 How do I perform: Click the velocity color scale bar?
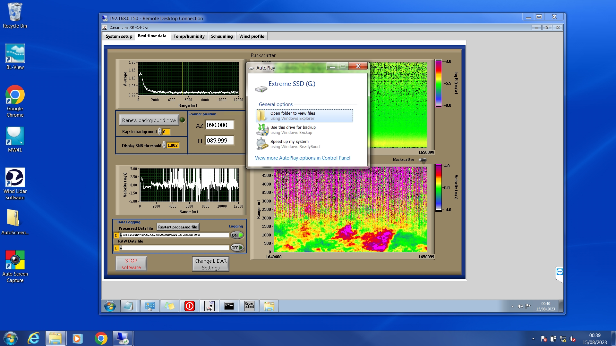pos(438,188)
